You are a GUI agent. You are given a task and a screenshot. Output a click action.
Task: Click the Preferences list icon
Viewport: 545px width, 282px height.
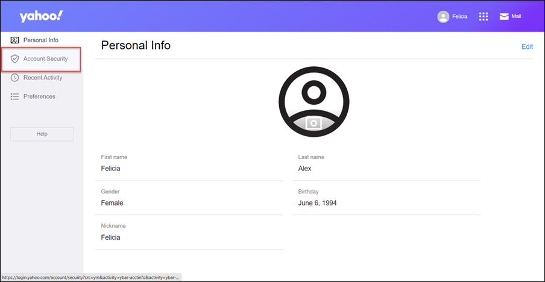point(15,96)
